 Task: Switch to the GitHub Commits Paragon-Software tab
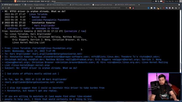tap(35, 5)
